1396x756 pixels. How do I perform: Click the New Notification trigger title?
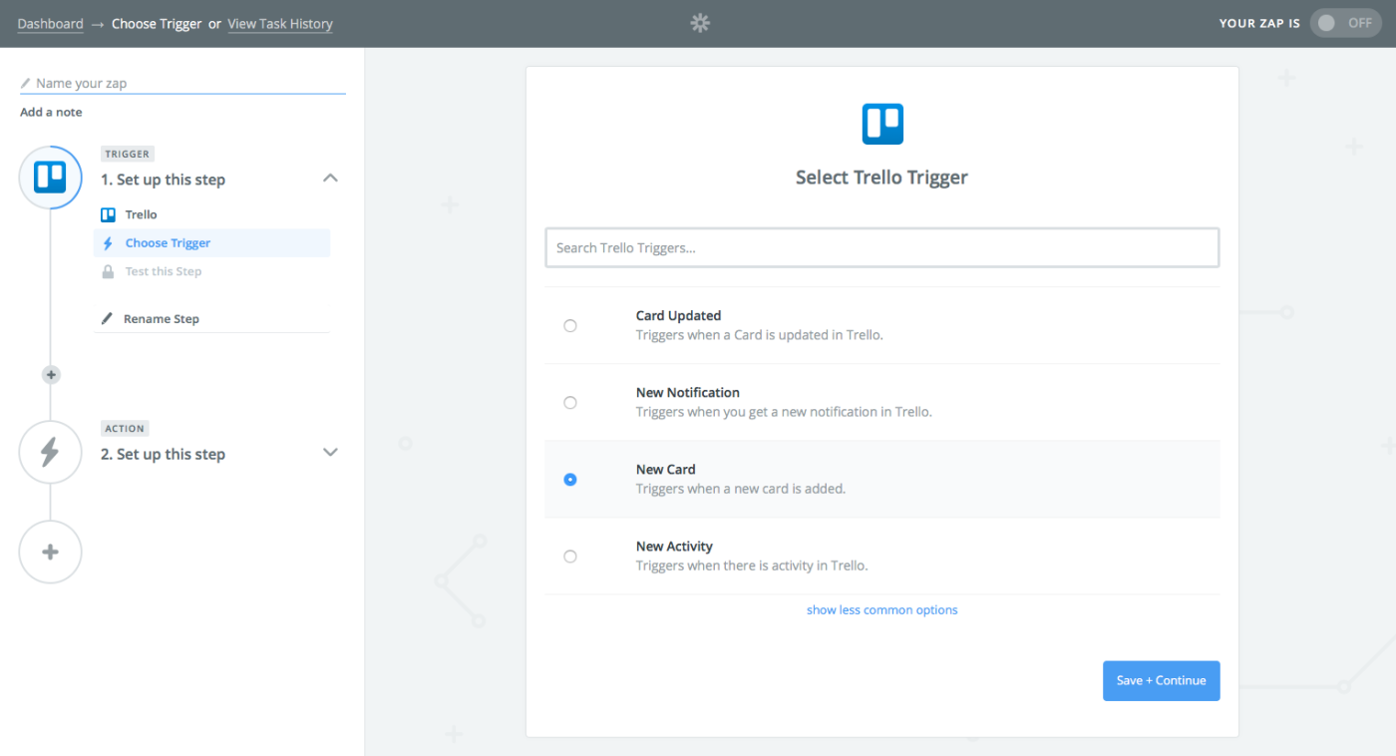point(688,393)
